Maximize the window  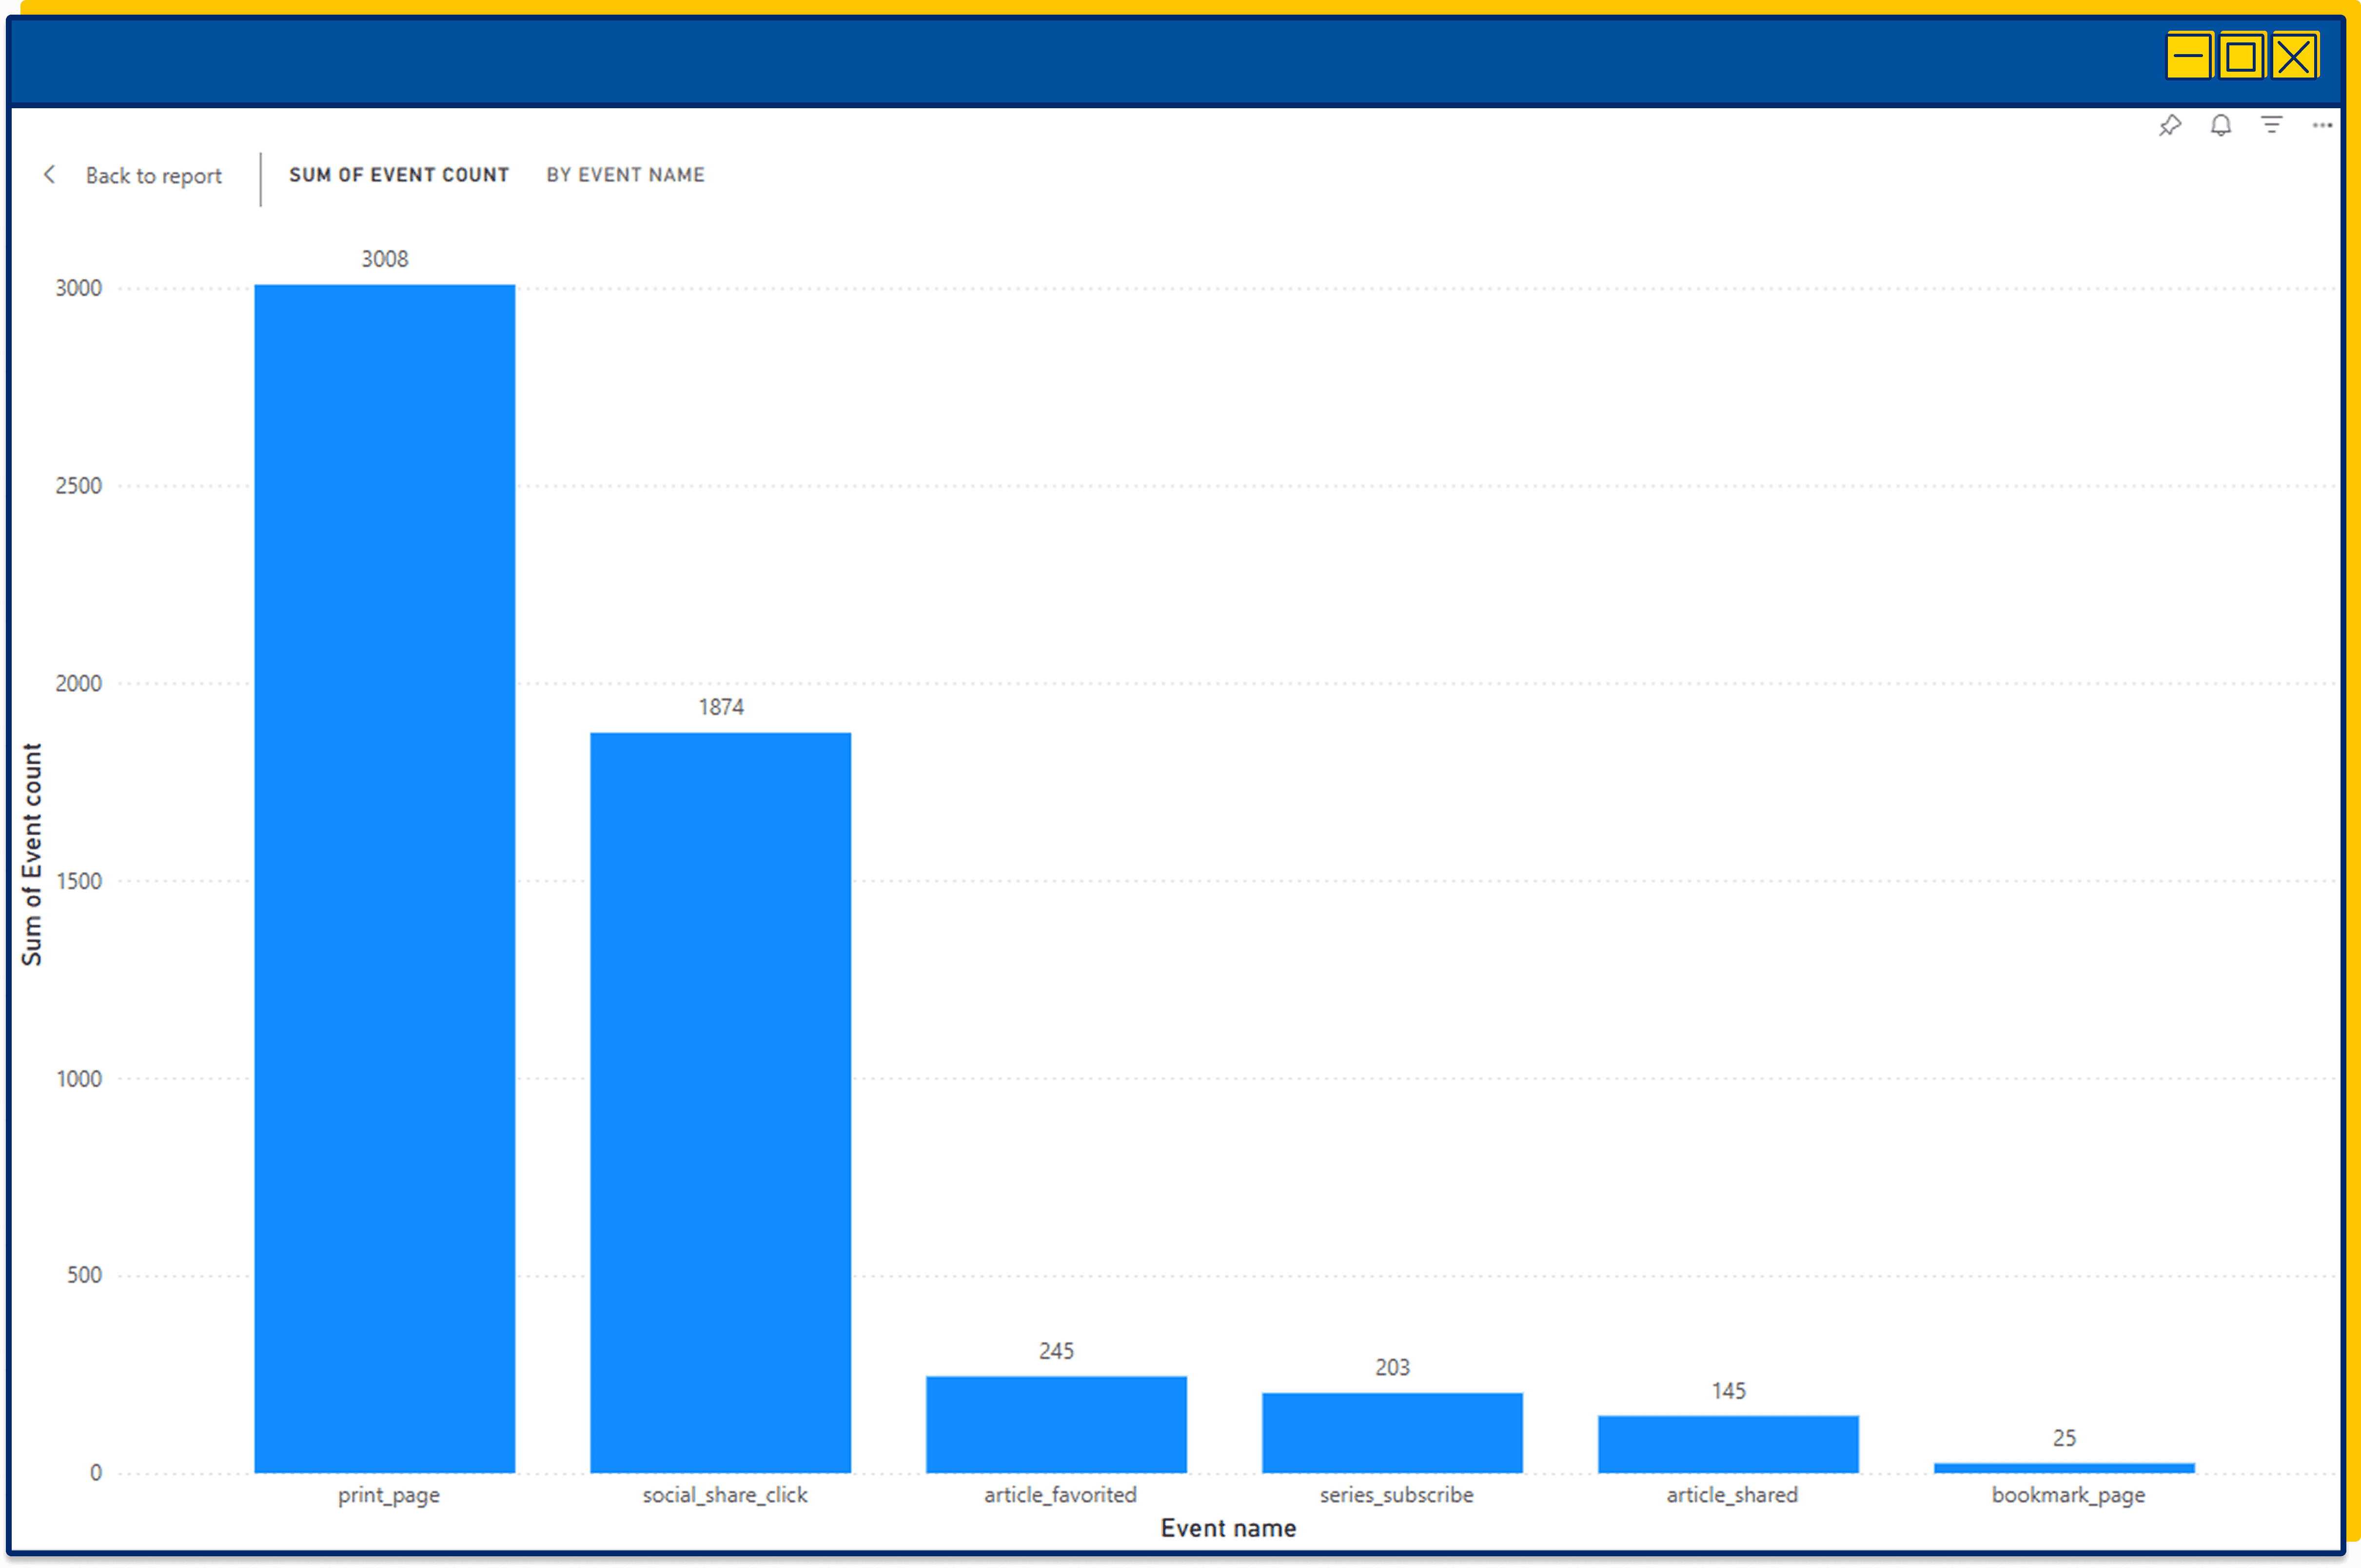[2241, 56]
